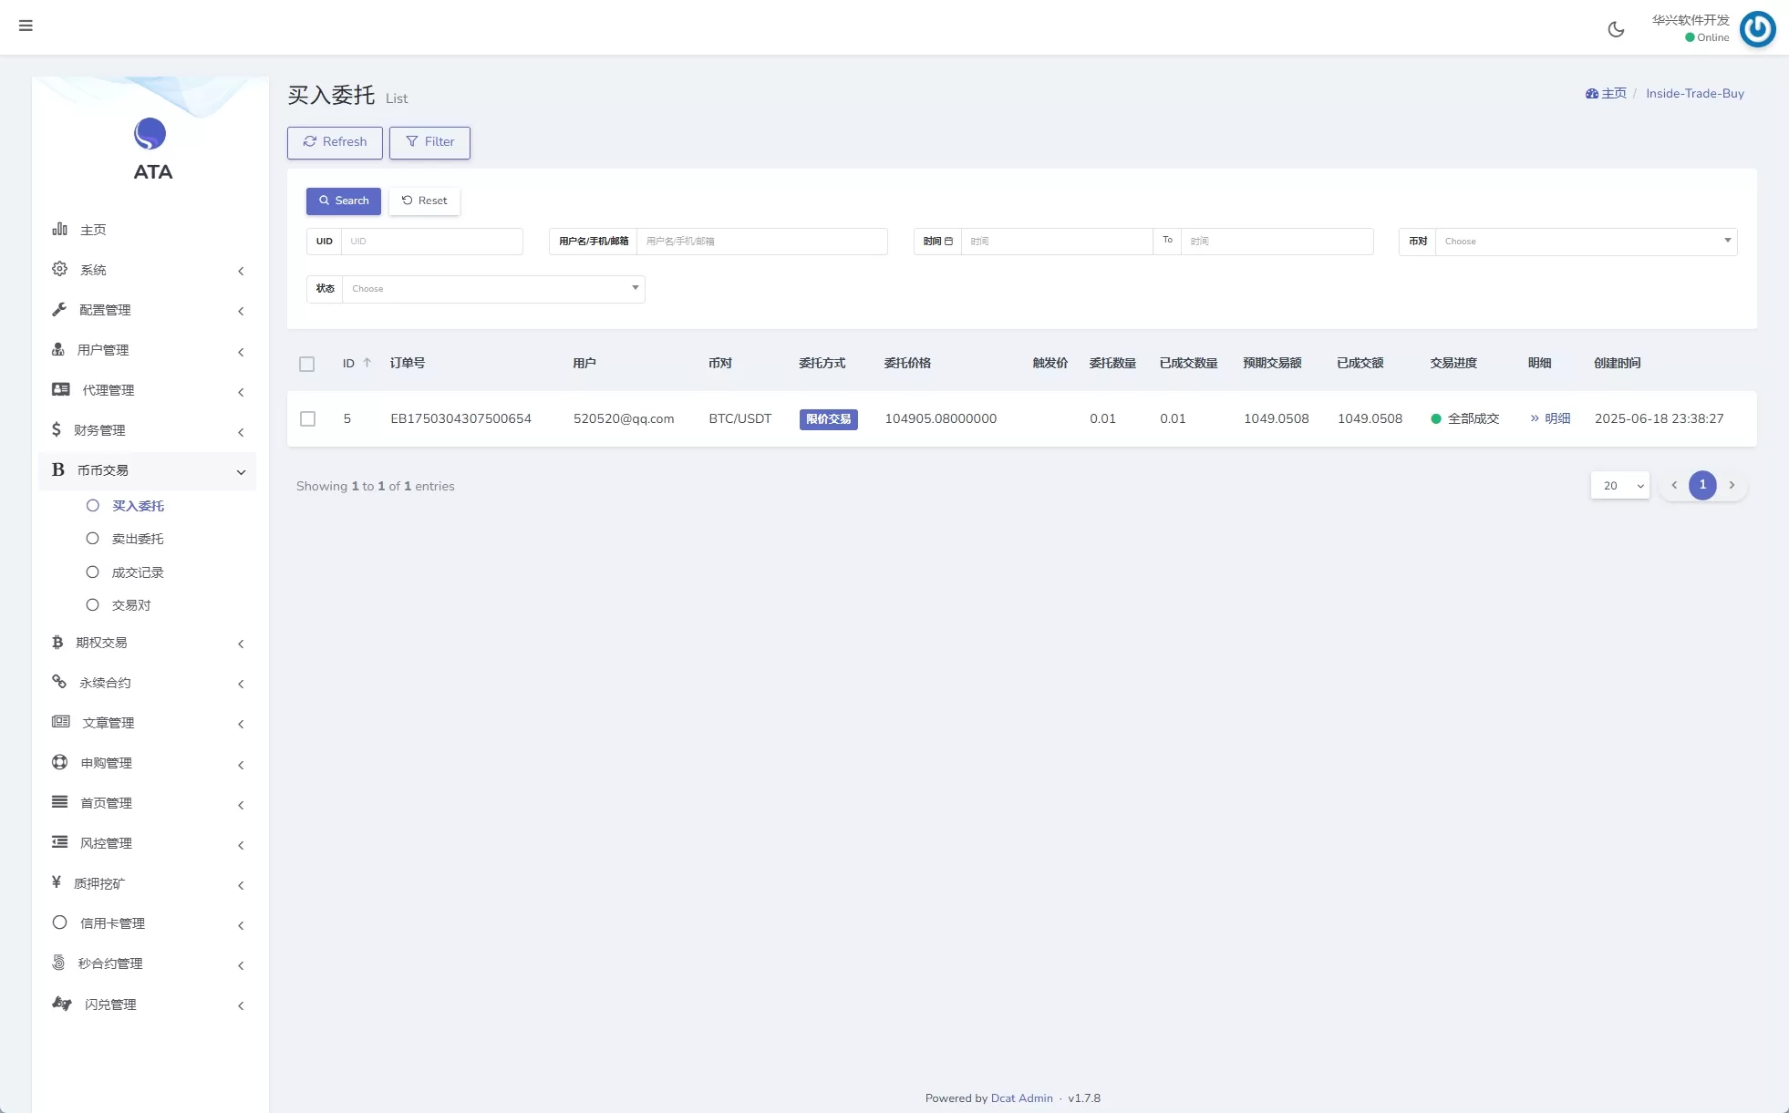This screenshot has height=1113, width=1789.
Task: Click the hamburger menu icon
Action: click(x=26, y=26)
